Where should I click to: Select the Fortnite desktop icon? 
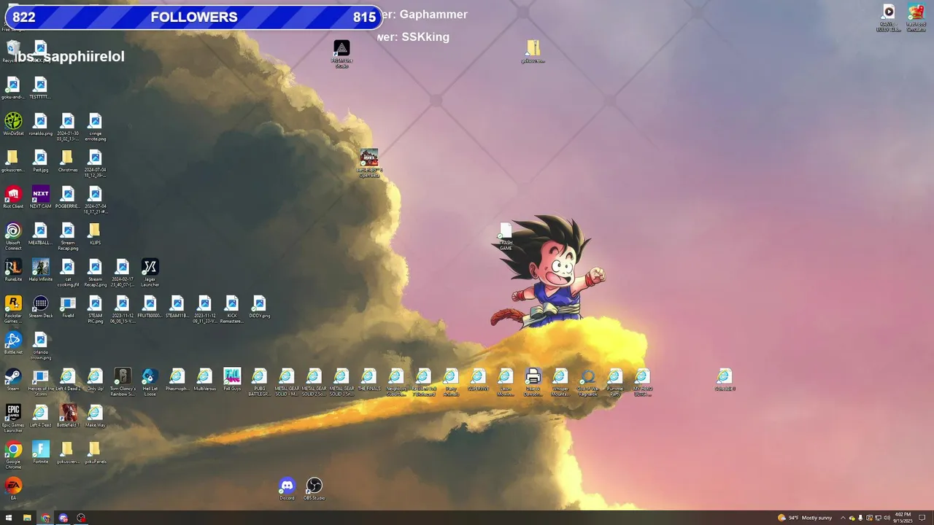pos(40,453)
